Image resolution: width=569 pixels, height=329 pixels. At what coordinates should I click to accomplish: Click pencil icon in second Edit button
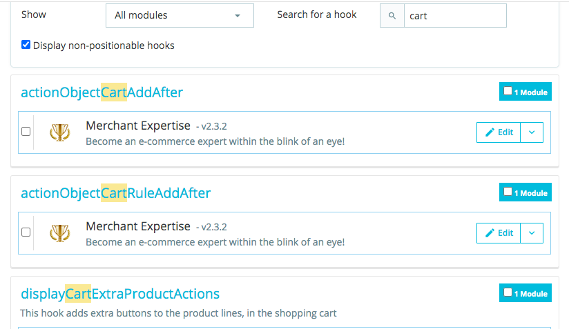[x=490, y=233]
